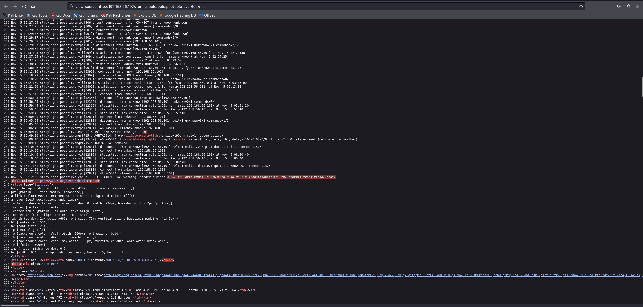The image size is (643, 307).
Task: Click the site security lock icon
Action: (x=71, y=7)
